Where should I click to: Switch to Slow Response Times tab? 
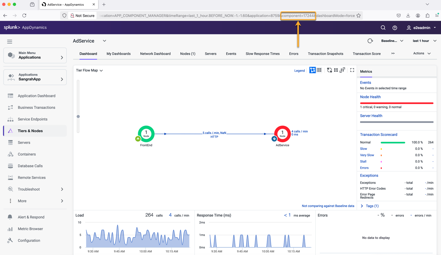[x=263, y=54]
